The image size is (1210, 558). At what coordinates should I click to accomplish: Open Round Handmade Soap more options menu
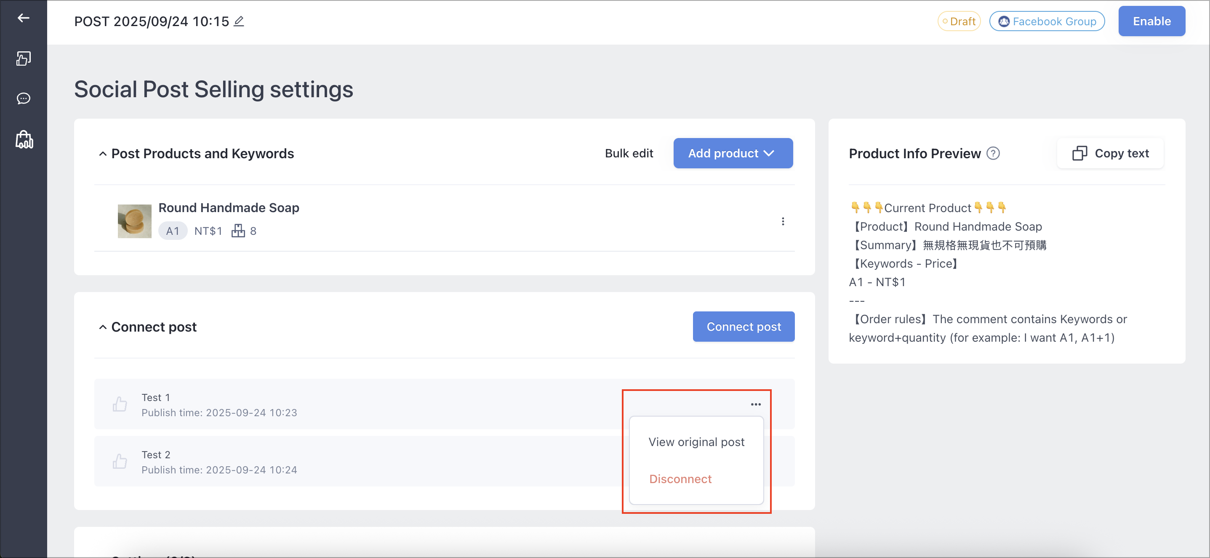tap(783, 221)
